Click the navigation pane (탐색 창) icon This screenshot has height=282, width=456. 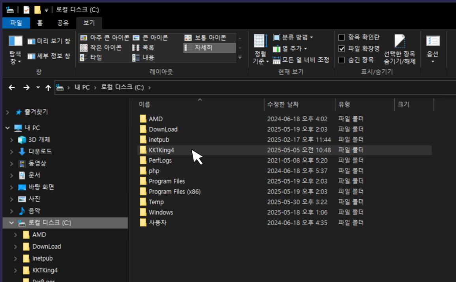tap(15, 41)
